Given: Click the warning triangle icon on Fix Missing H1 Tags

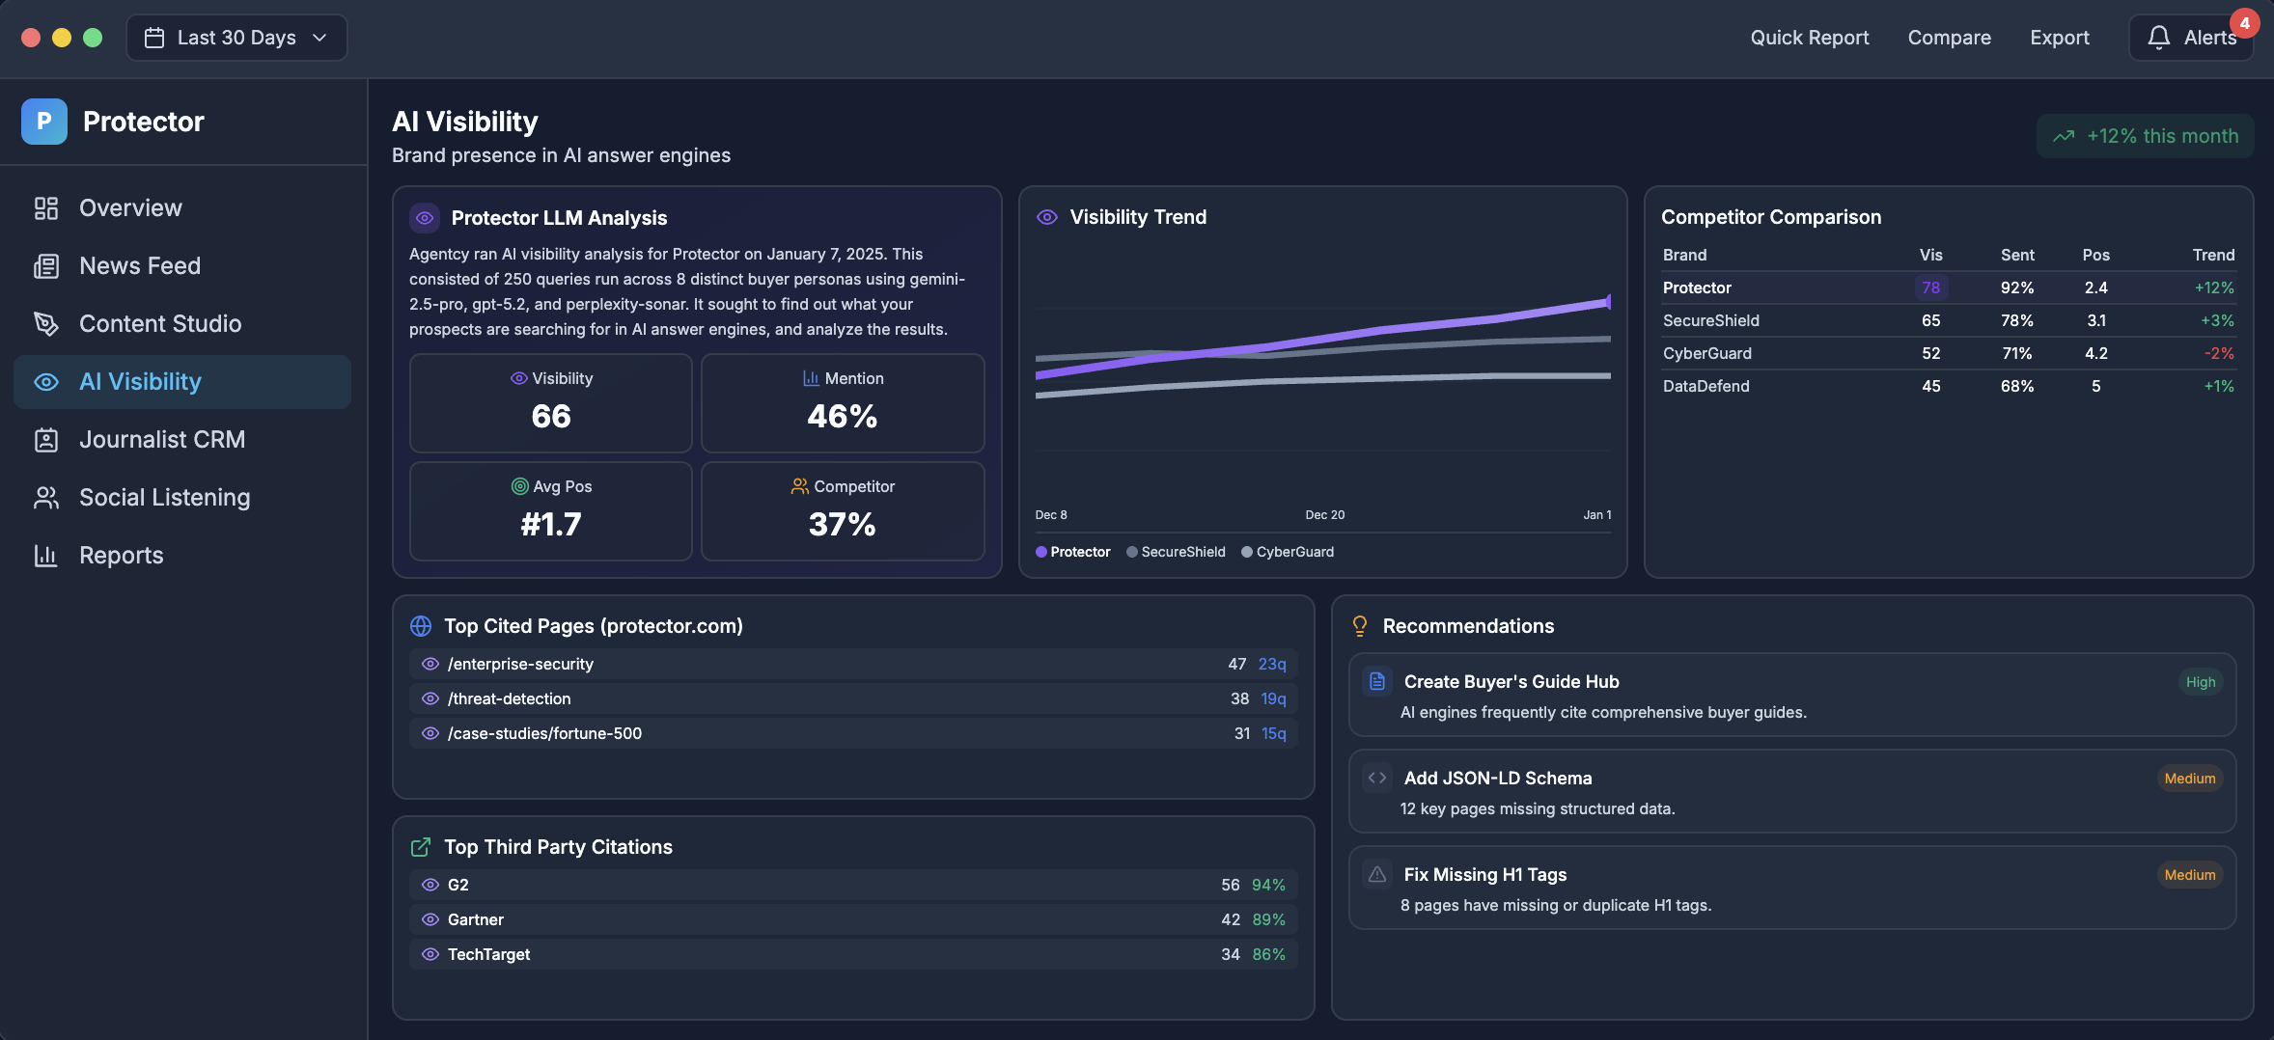Looking at the screenshot, I should click(1377, 874).
